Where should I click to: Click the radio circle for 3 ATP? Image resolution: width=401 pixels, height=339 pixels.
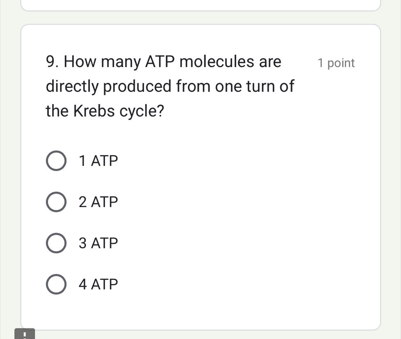pyautogui.click(x=56, y=243)
